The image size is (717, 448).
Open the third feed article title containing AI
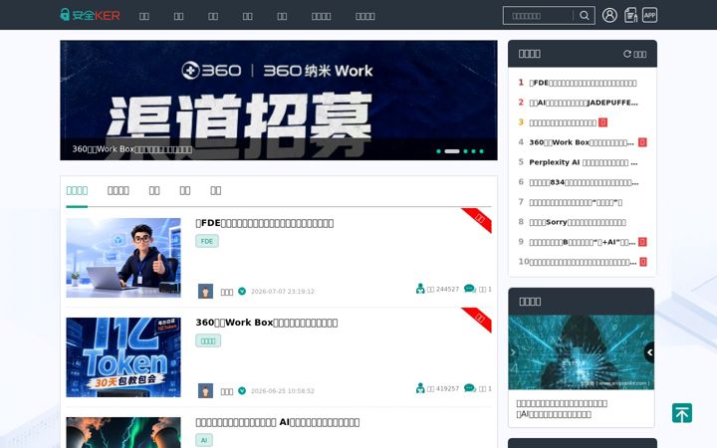278,422
